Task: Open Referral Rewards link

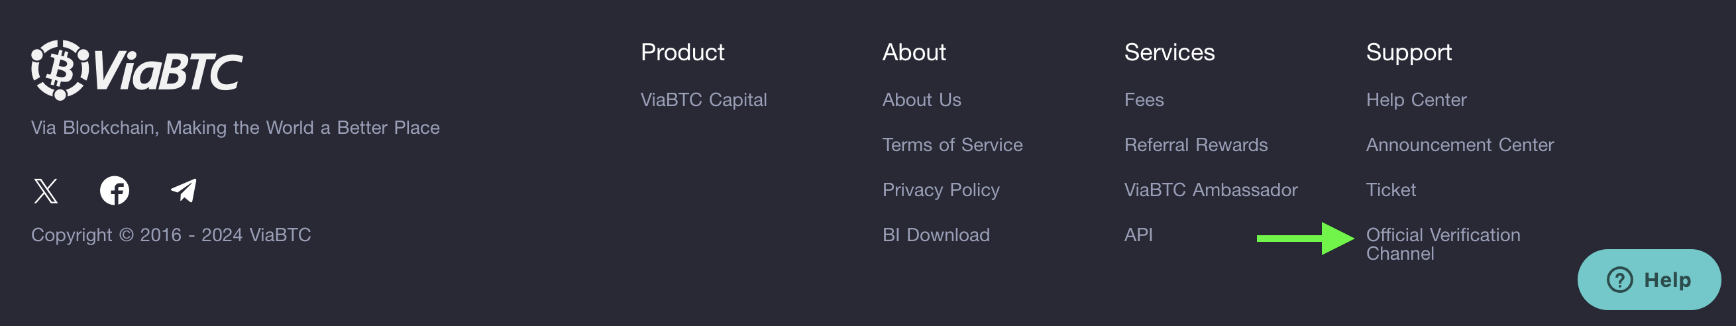Action: (x=1195, y=145)
